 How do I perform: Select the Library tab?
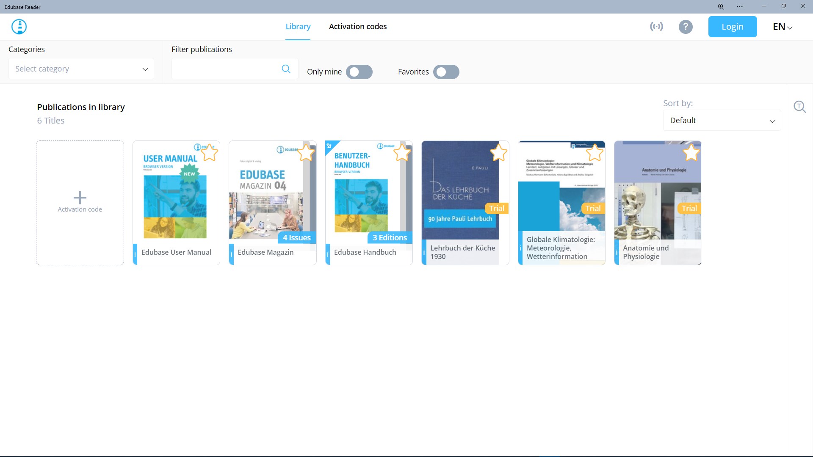pyautogui.click(x=298, y=27)
